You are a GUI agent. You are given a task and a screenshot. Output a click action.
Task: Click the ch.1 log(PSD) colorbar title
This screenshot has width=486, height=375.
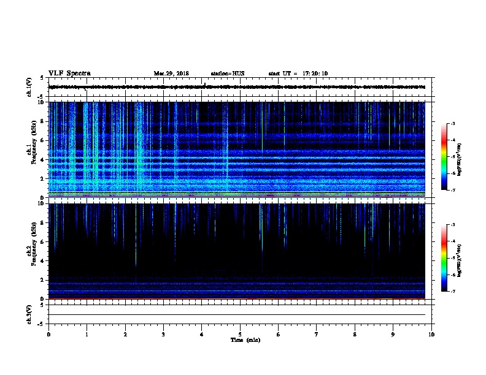(x=460, y=160)
